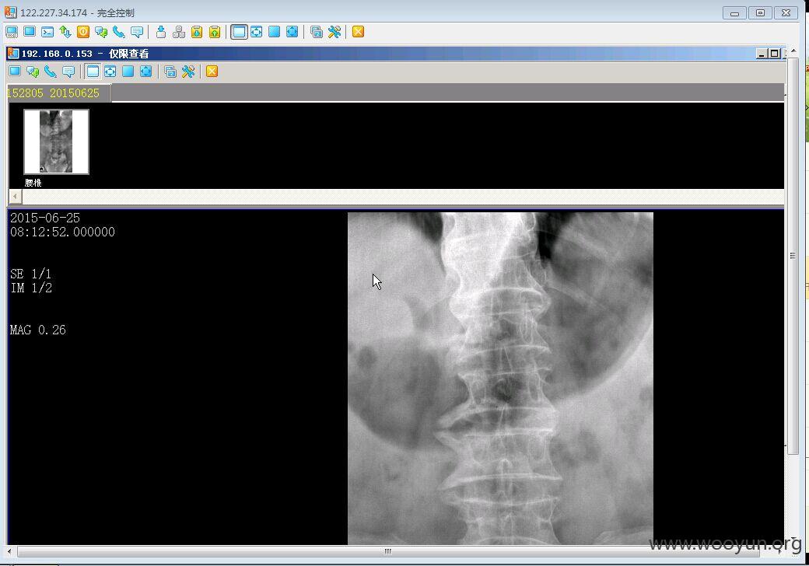The height and width of the screenshot is (566, 809).
Task: Start Voice Chat in inner 192.168.0.153 toolbar
Action: coord(51,71)
